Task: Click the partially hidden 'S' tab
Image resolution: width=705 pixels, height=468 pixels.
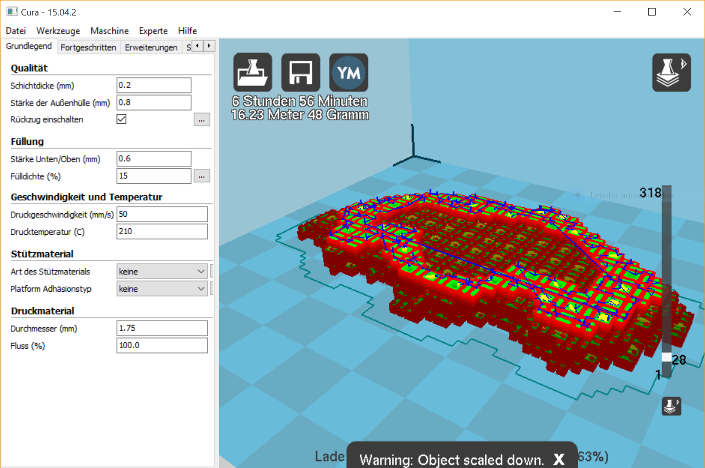Action: click(188, 47)
